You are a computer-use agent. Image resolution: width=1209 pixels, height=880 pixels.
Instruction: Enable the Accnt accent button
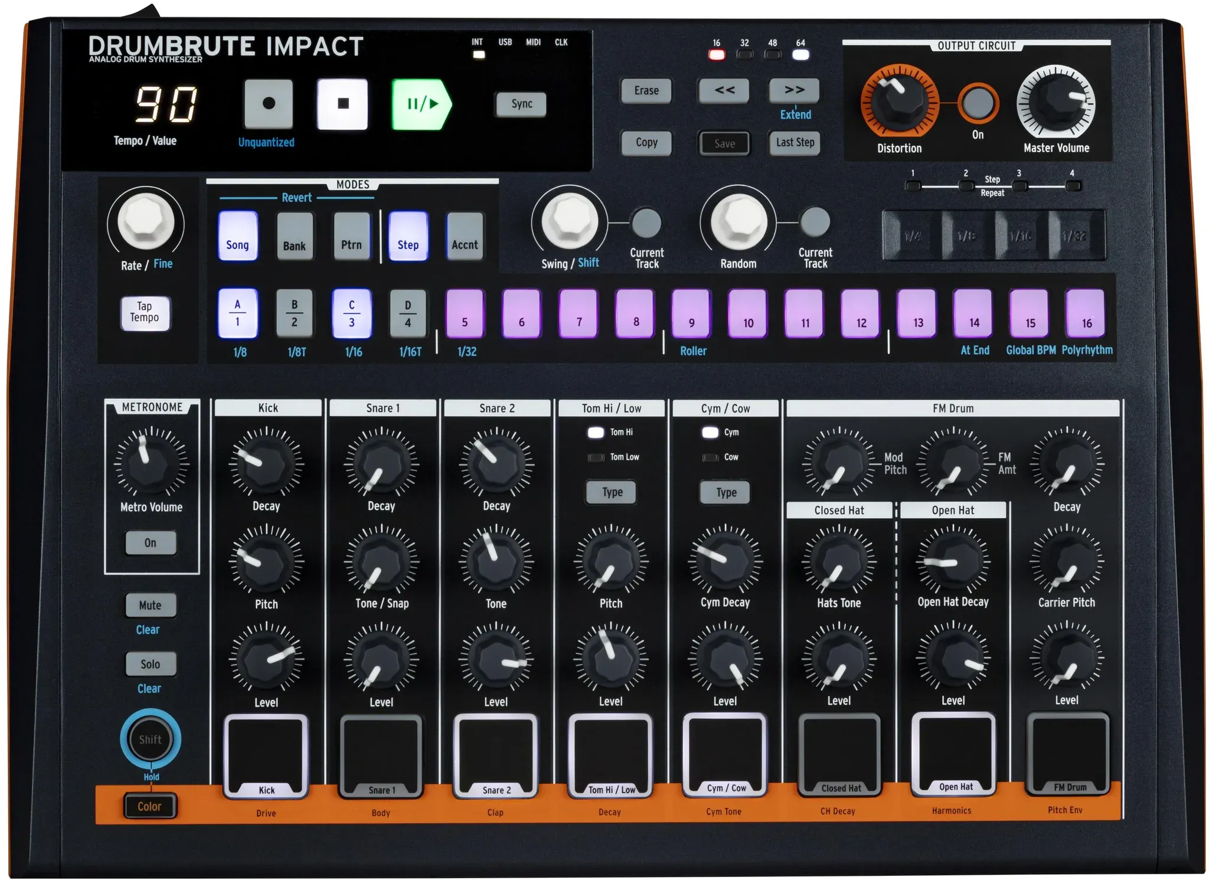[x=465, y=236]
